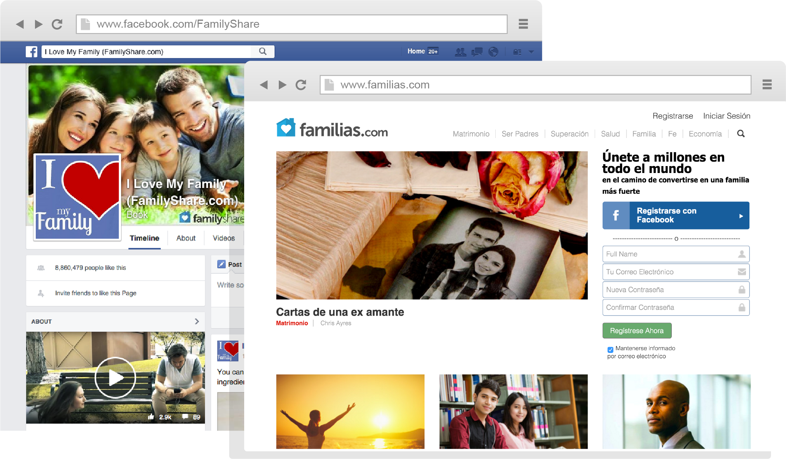Open the Familia navigation menu item

(644, 134)
